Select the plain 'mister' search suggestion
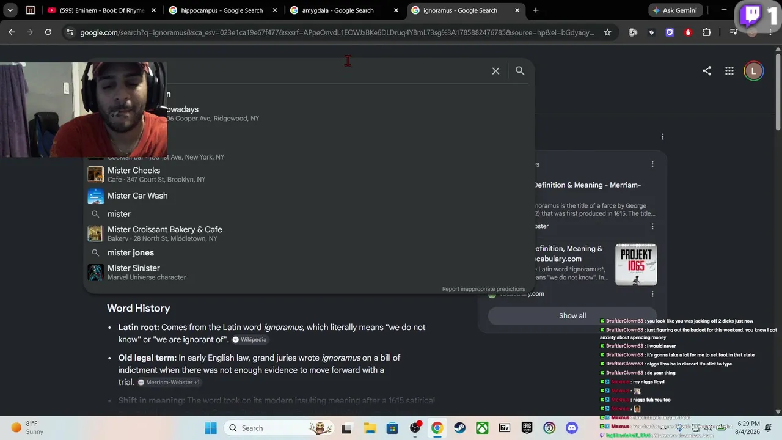The width and height of the screenshot is (782, 440). (309, 214)
